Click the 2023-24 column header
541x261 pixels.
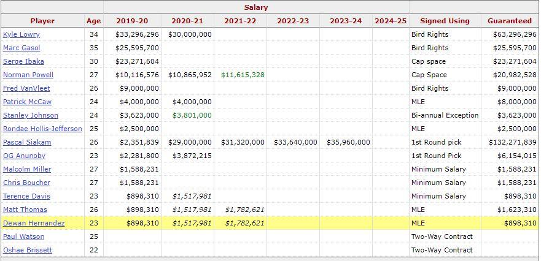(x=346, y=21)
